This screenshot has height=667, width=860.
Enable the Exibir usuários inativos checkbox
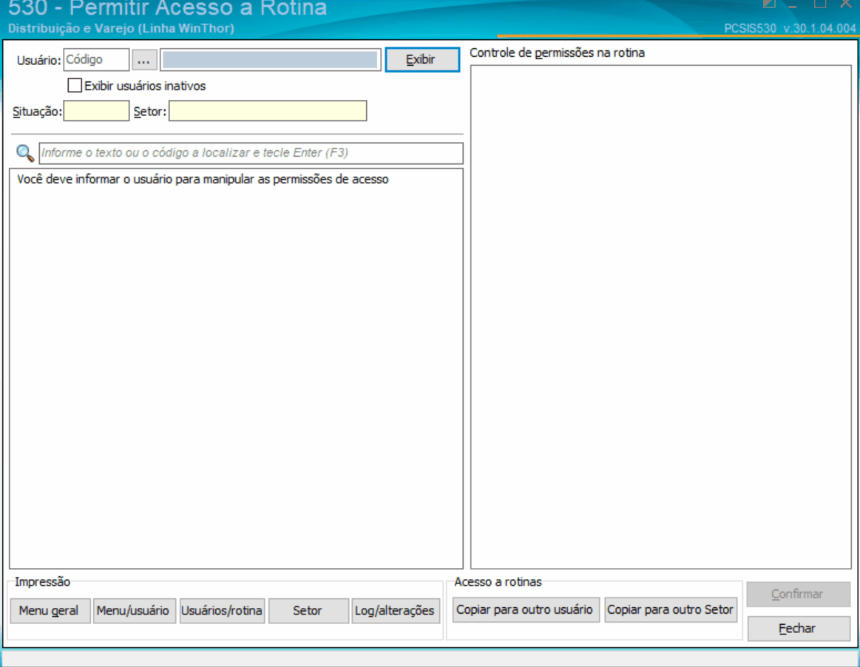(75, 86)
